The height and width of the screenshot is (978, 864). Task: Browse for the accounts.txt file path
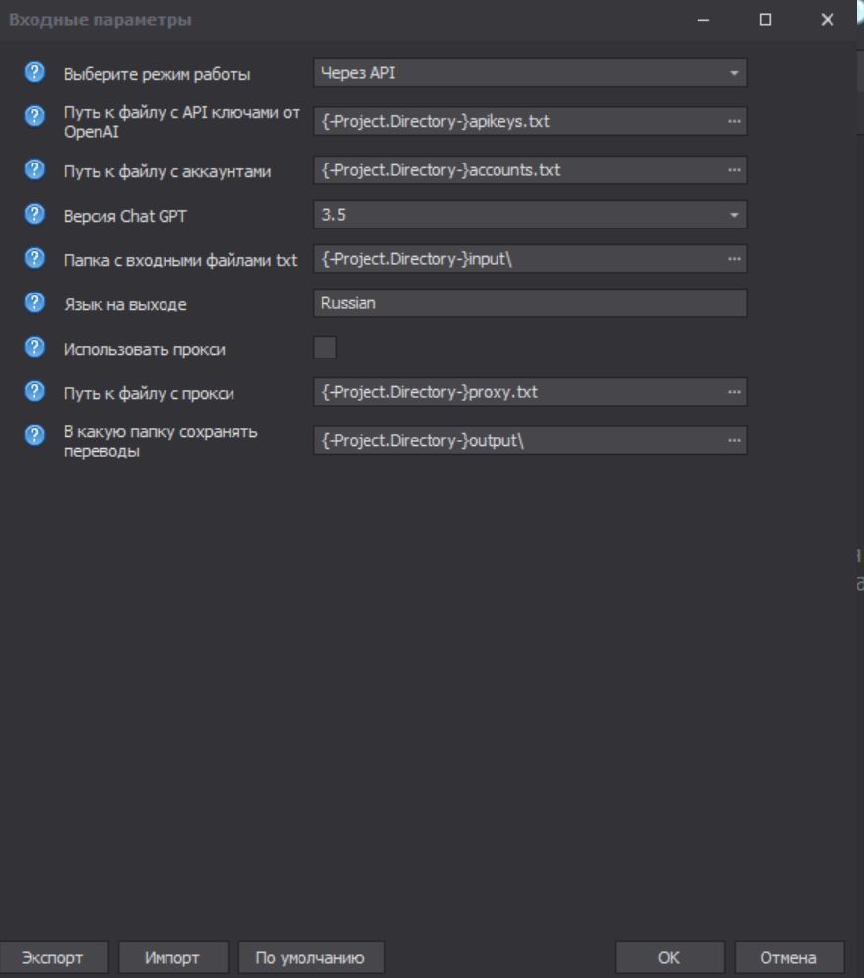click(734, 170)
